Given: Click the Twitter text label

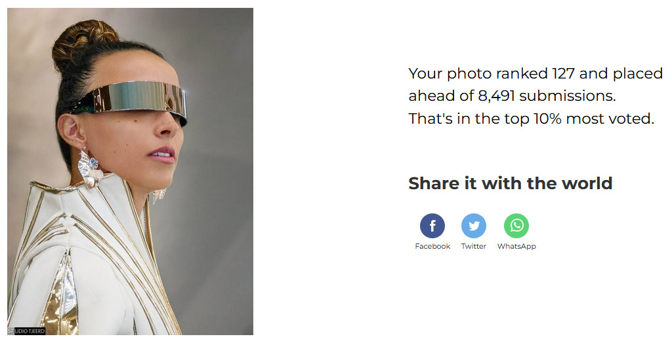Looking at the screenshot, I should point(474,246).
